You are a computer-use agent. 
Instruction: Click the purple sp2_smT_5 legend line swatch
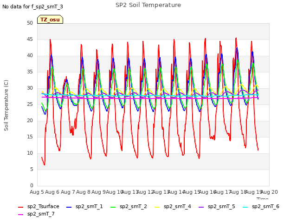[201, 207]
